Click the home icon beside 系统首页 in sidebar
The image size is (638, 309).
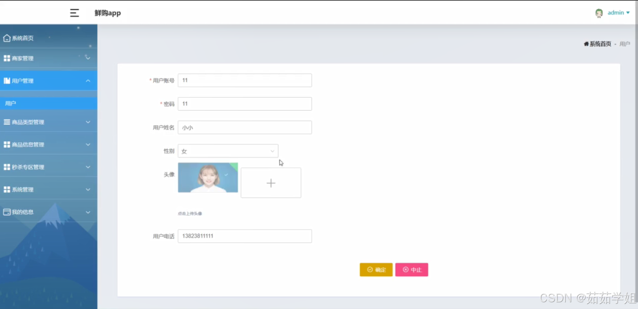7,38
